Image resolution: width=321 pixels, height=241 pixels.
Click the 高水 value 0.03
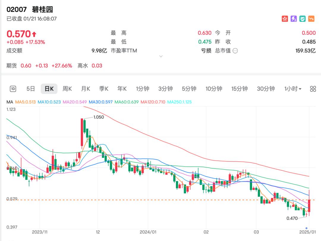pos(97,66)
